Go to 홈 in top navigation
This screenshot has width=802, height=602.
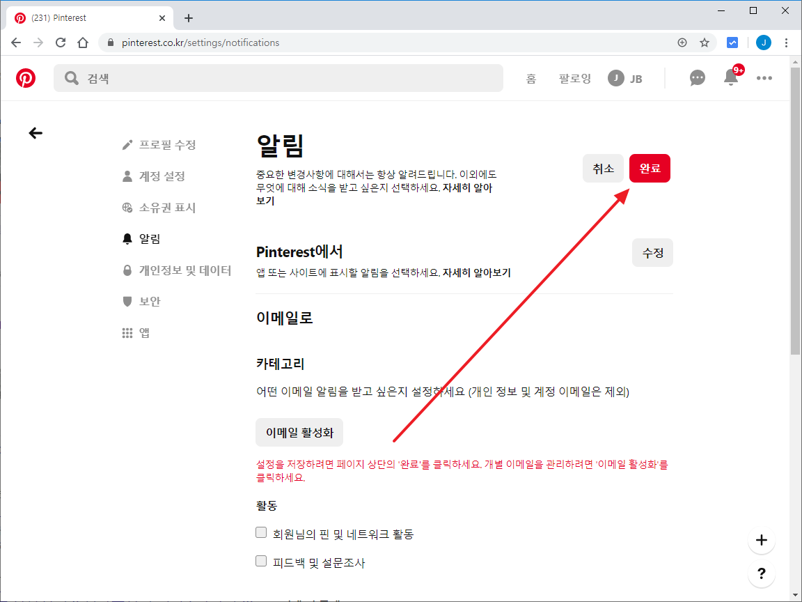tap(531, 78)
